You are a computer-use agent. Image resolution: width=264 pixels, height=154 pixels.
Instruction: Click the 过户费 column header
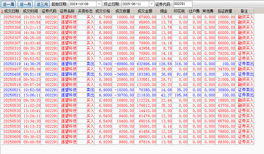coord(194,11)
